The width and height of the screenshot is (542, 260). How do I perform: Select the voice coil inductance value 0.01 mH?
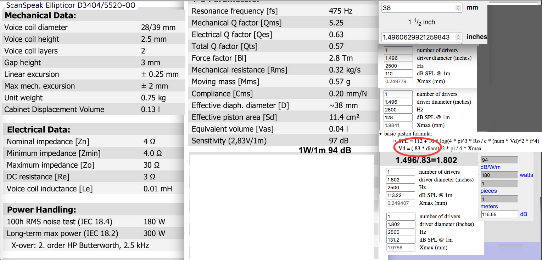tap(158, 189)
